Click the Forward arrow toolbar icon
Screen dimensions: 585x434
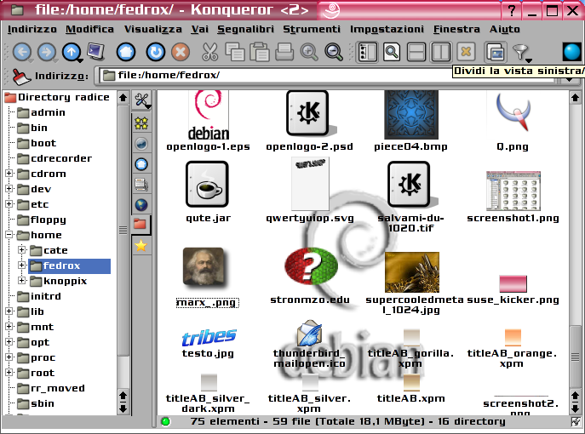[47, 52]
